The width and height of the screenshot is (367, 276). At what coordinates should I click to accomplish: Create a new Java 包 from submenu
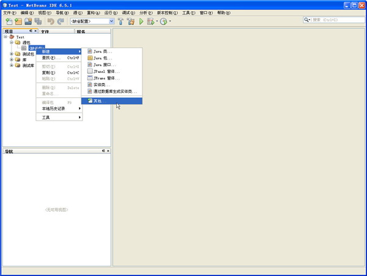(x=112, y=58)
